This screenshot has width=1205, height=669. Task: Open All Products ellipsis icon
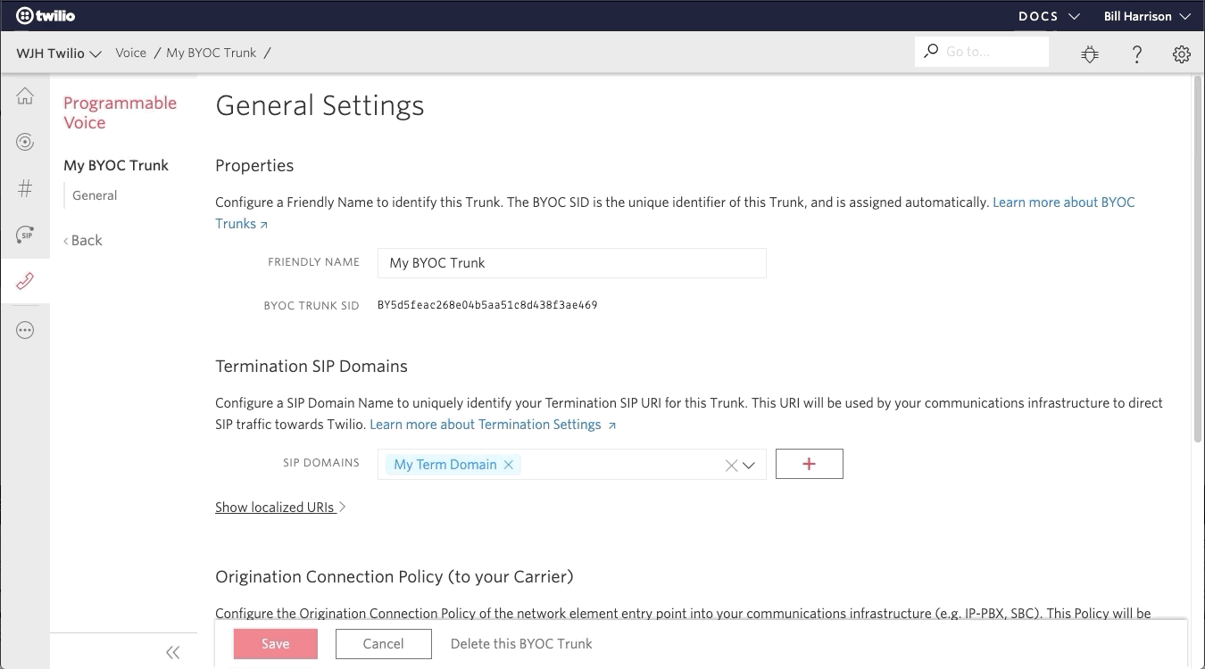point(25,330)
